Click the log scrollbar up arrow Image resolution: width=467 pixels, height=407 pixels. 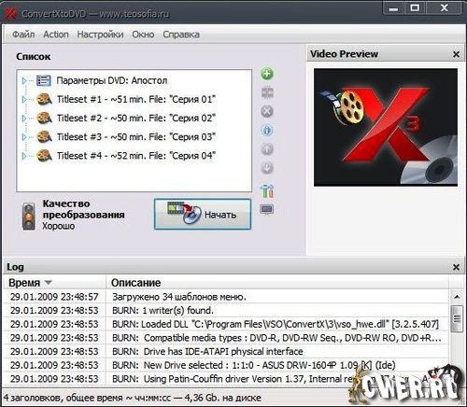tap(457, 297)
